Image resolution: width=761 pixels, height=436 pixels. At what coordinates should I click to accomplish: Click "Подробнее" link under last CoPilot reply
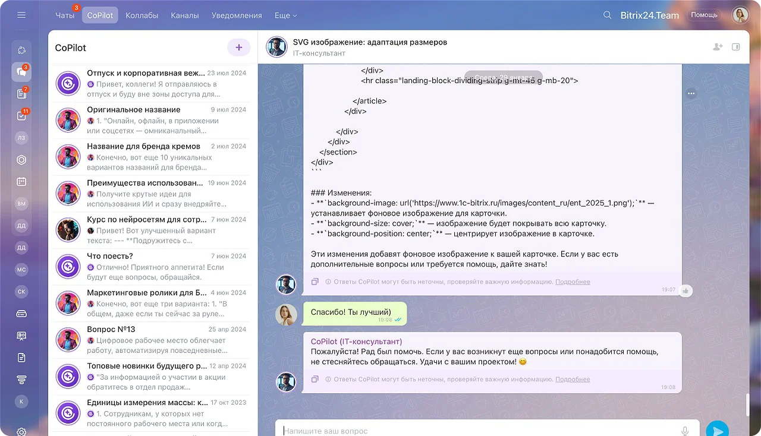click(x=573, y=379)
